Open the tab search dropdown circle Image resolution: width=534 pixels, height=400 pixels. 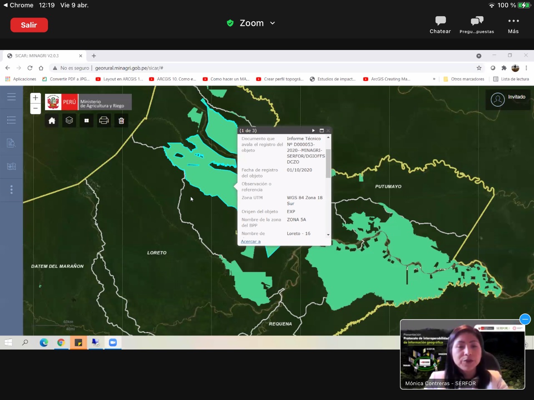click(479, 56)
